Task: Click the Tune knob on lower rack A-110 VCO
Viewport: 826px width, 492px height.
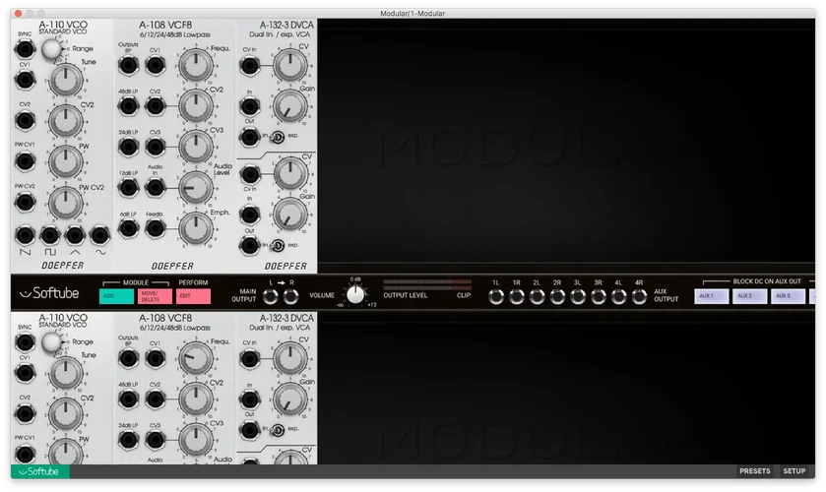Action: [x=66, y=373]
